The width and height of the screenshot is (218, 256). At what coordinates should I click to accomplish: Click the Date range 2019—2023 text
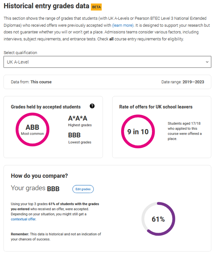[x=182, y=82]
